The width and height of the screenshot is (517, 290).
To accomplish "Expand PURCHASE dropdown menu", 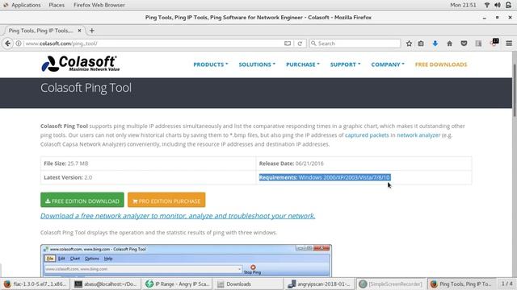I will tap(303, 64).
